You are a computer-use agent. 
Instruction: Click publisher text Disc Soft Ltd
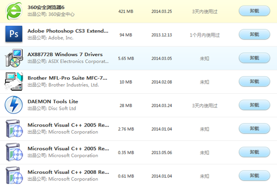click(x=62, y=108)
